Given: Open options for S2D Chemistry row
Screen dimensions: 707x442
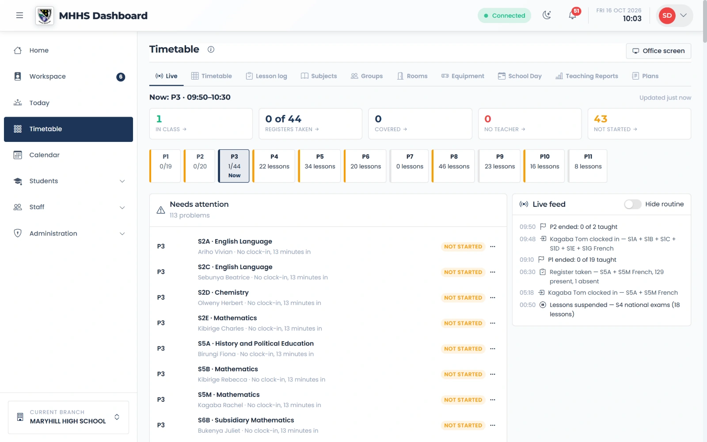Looking at the screenshot, I should [x=493, y=298].
